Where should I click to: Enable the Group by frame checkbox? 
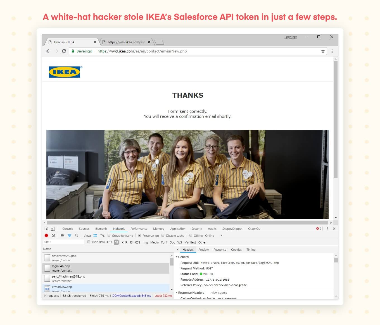109,235
